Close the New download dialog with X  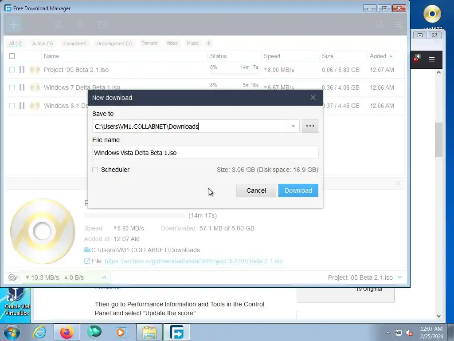[313, 98]
